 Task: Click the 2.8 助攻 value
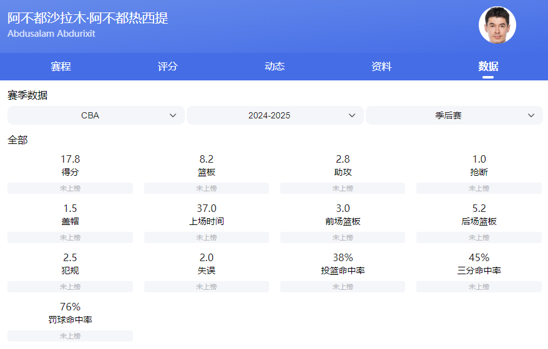click(x=343, y=159)
